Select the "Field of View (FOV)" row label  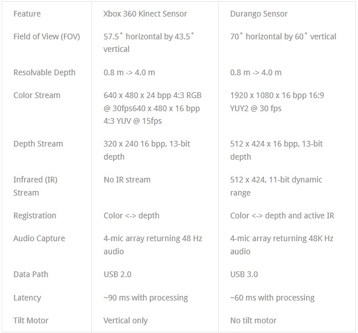[x=47, y=36]
